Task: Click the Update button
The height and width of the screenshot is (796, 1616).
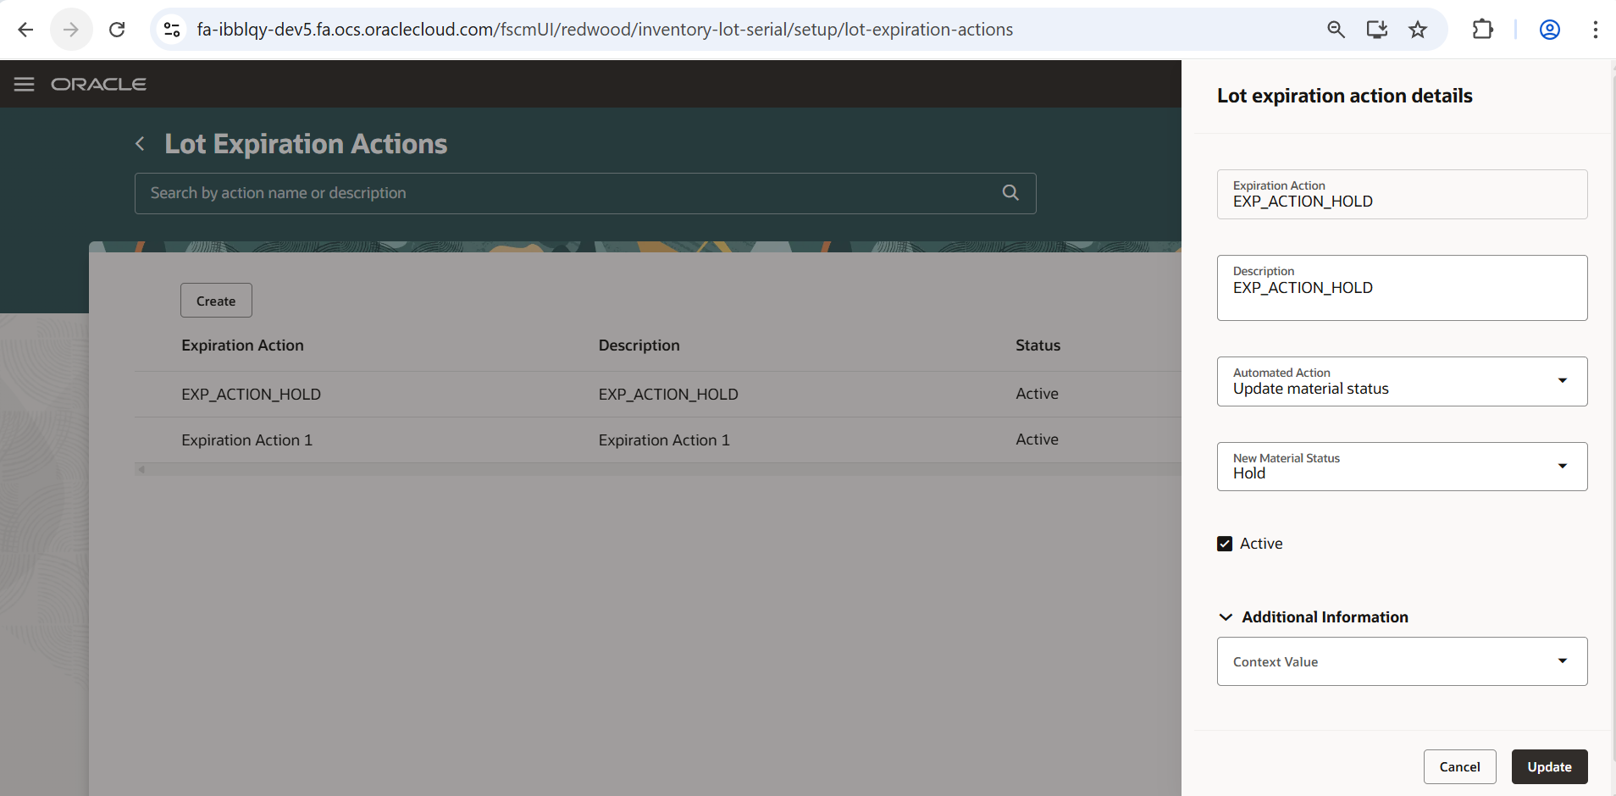Action: click(x=1549, y=766)
